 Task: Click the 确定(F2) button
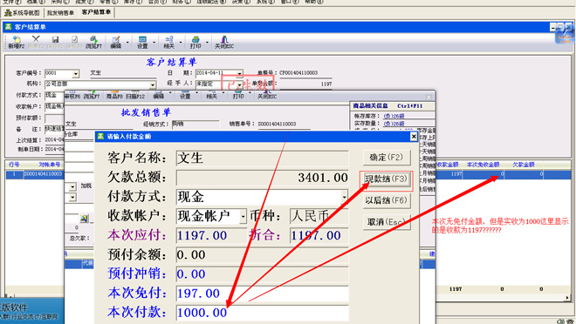click(386, 158)
